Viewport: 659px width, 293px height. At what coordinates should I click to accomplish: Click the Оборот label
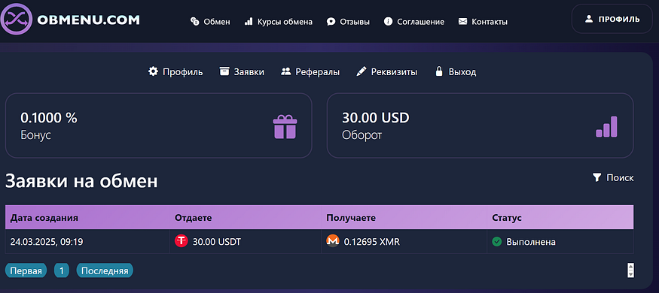(362, 135)
